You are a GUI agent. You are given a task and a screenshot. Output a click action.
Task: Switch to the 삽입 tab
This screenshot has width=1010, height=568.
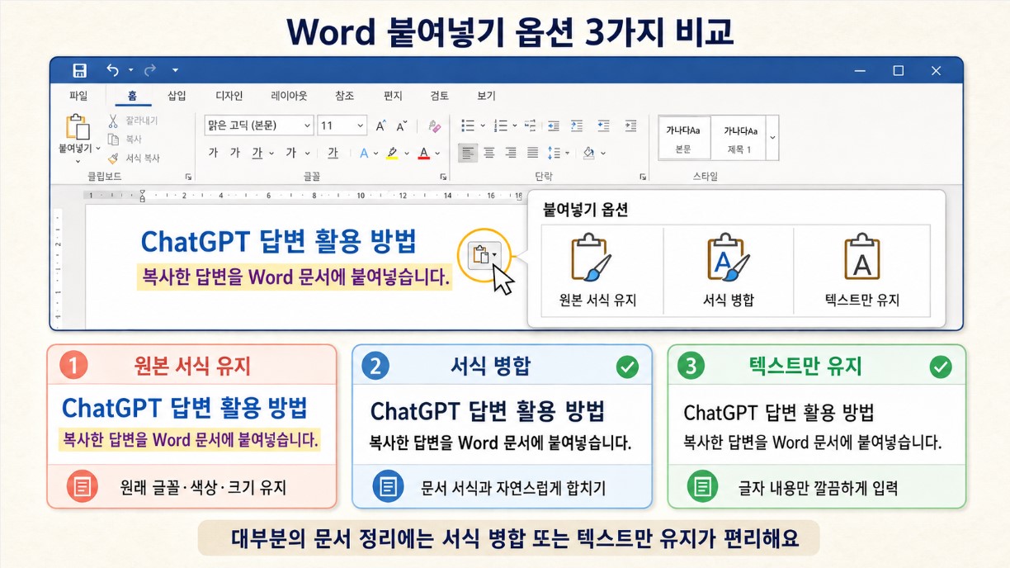tap(177, 96)
